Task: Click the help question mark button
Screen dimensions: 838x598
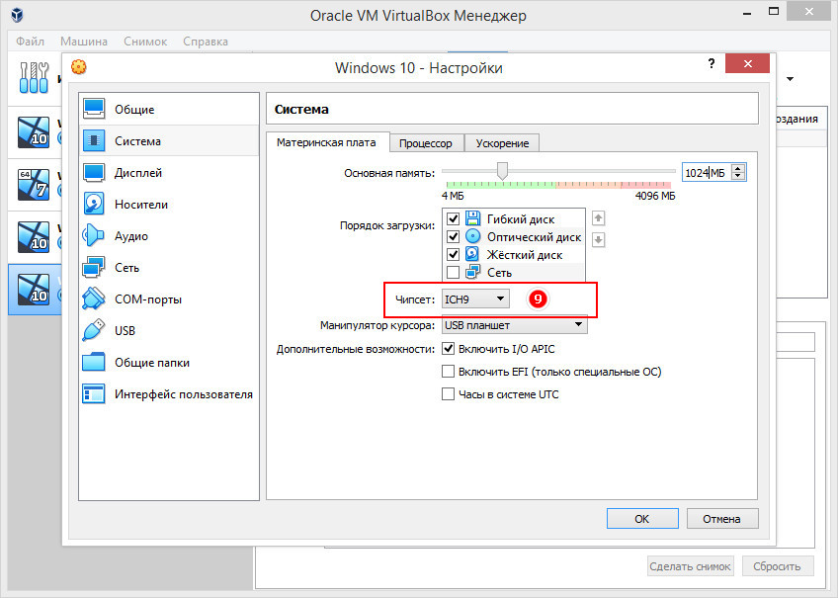Action: coord(712,63)
